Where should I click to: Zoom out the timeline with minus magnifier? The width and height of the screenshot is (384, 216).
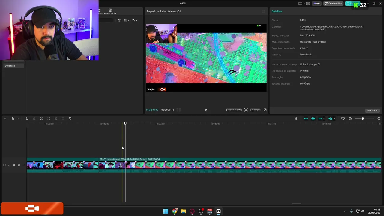click(x=350, y=118)
